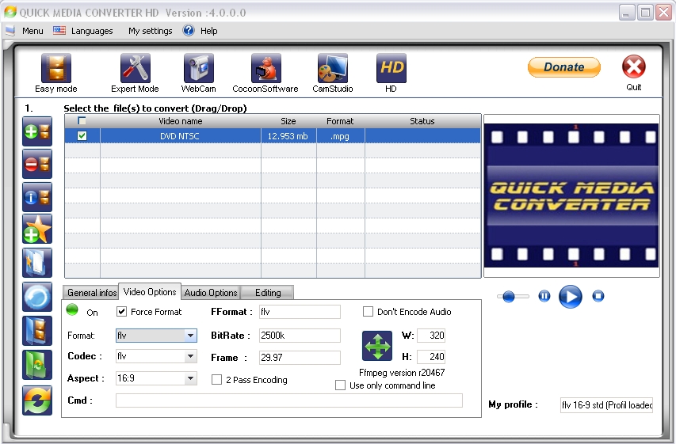
Task: Launch the CamStudio icon
Action: click(x=332, y=68)
